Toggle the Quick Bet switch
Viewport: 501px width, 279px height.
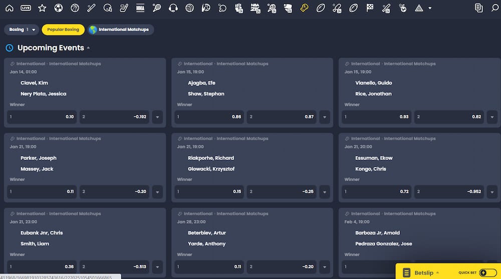click(488, 272)
